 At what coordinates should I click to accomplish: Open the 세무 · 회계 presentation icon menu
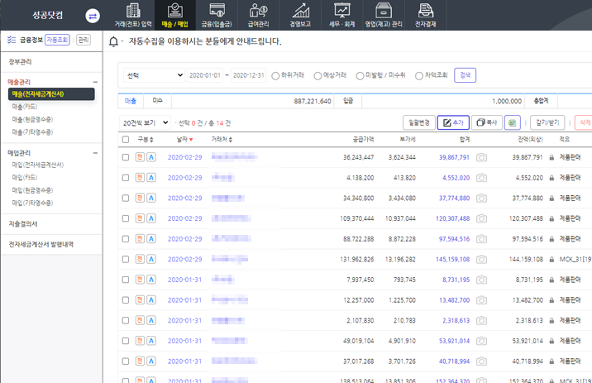click(342, 15)
